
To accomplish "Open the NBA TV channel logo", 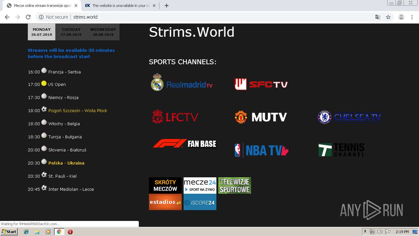I will coord(262,150).
